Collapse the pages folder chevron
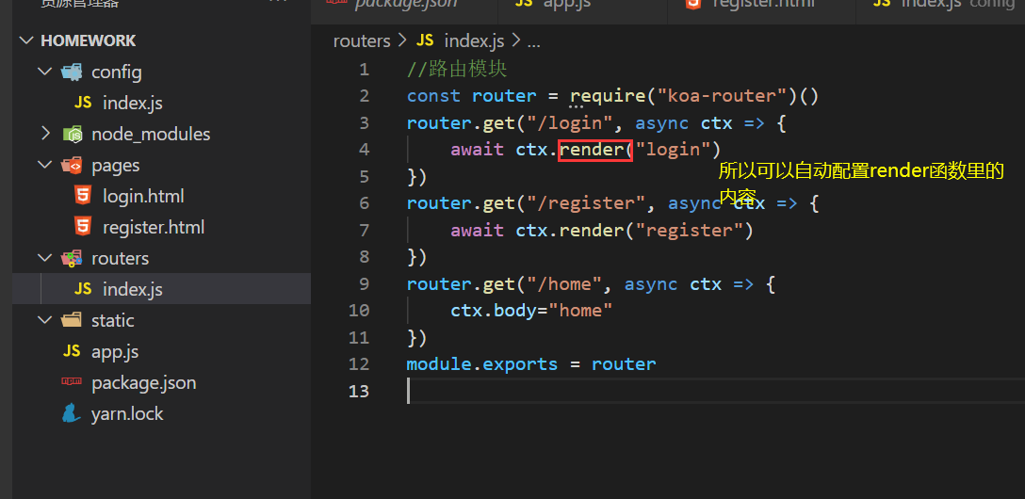 (x=44, y=166)
